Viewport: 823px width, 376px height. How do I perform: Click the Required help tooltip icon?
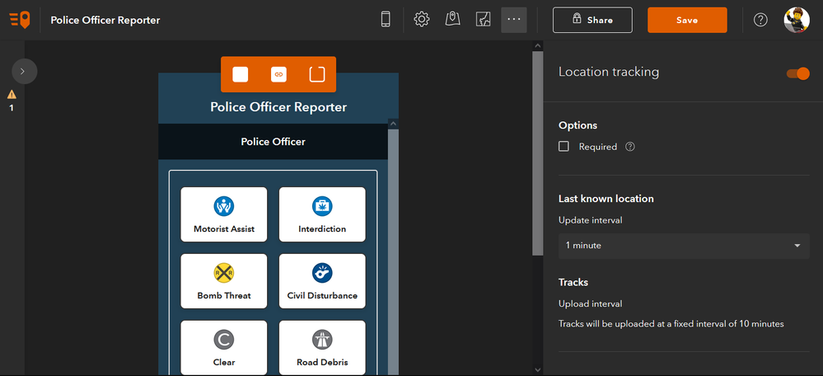click(x=630, y=147)
